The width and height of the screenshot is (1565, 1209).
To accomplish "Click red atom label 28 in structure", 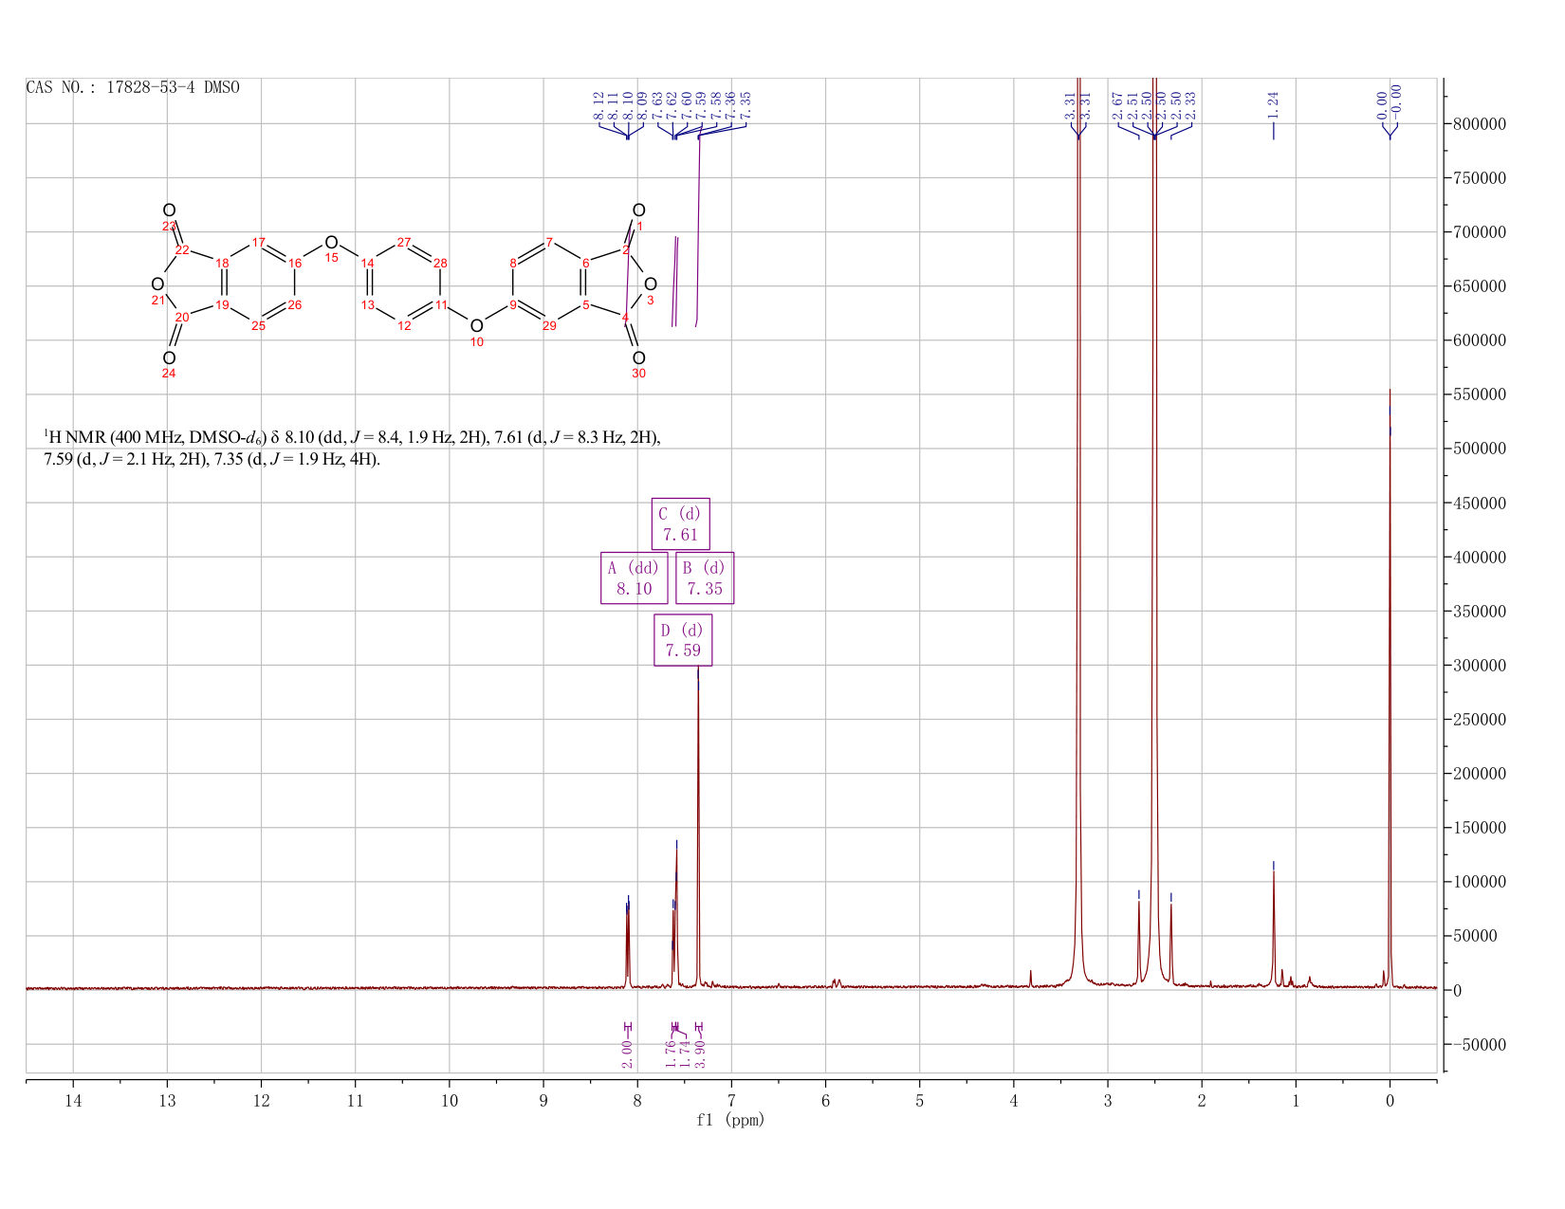I will (440, 264).
